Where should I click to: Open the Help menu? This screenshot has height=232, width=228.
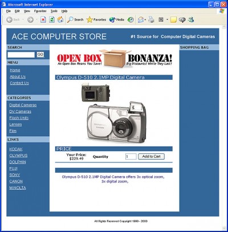(64, 11)
